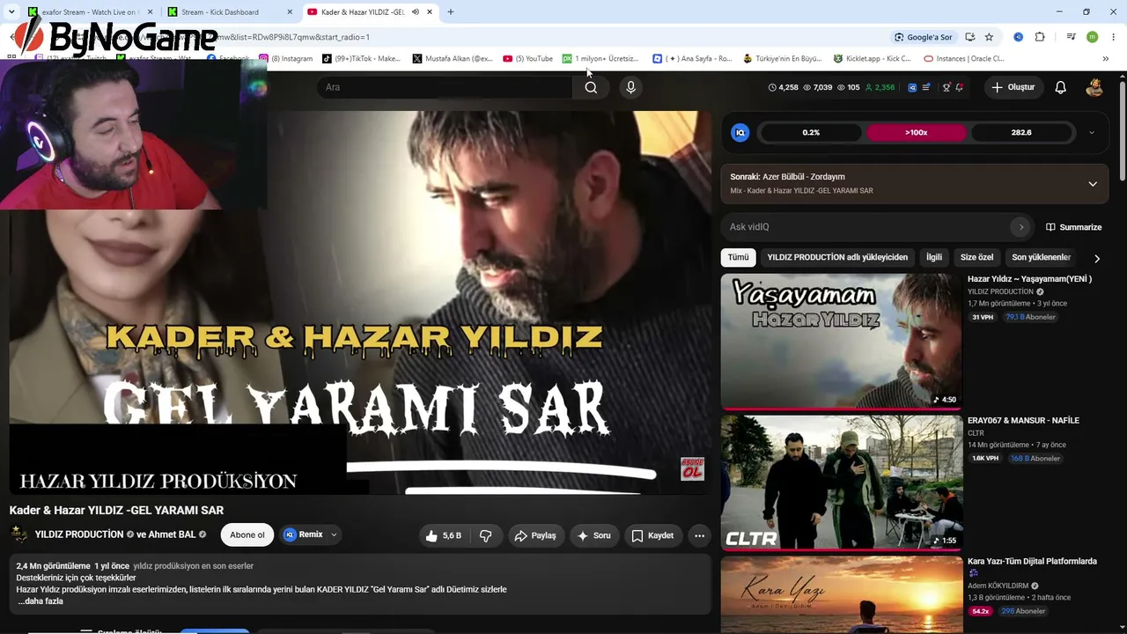This screenshot has height=634, width=1127.
Task: Open vidIQ alerts bell with red dot
Action: [959, 87]
